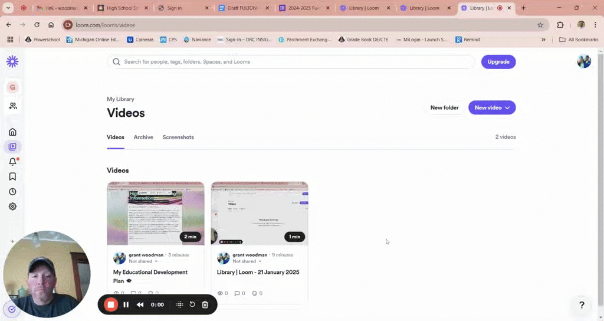Switch to the Draft FULTON browser tab
This screenshot has width=604, height=321.
coord(244,8)
